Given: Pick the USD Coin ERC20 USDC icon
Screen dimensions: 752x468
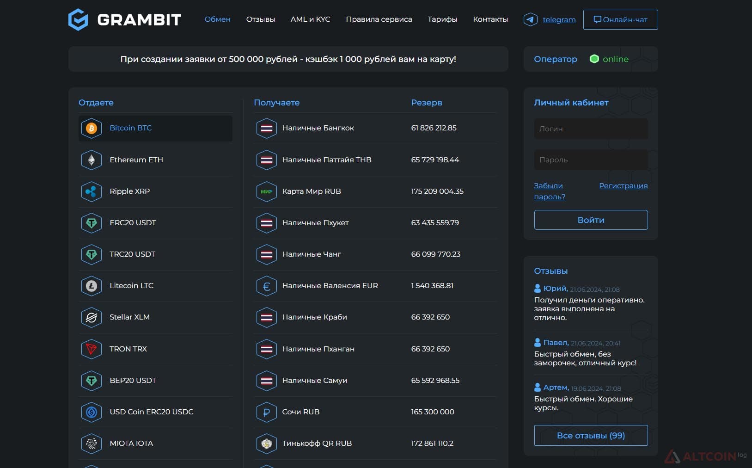Looking at the screenshot, I should 92,412.
